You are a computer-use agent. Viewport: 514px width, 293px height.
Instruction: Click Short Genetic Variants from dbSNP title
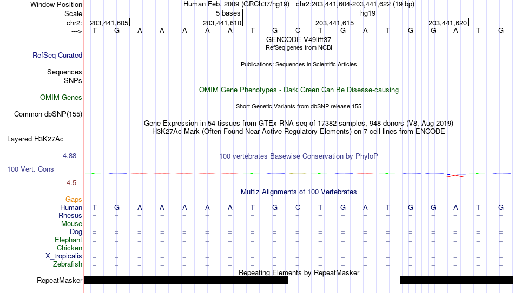click(x=299, y=107)
